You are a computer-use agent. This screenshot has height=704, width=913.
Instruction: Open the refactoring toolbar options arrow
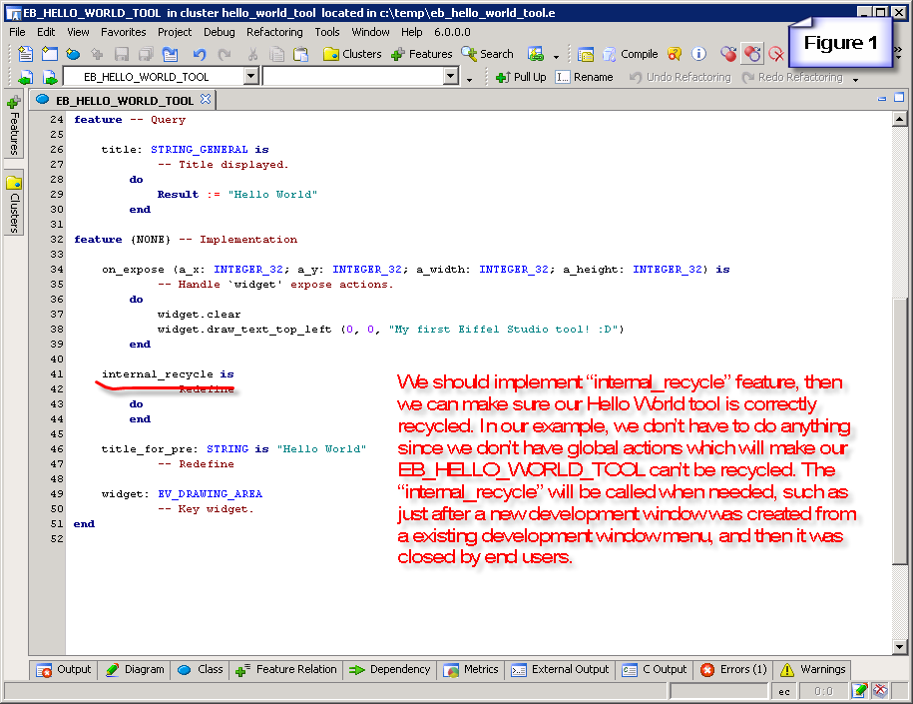855,79
